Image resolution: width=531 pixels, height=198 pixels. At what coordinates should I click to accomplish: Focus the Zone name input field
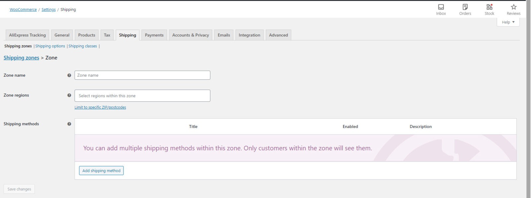142,75
